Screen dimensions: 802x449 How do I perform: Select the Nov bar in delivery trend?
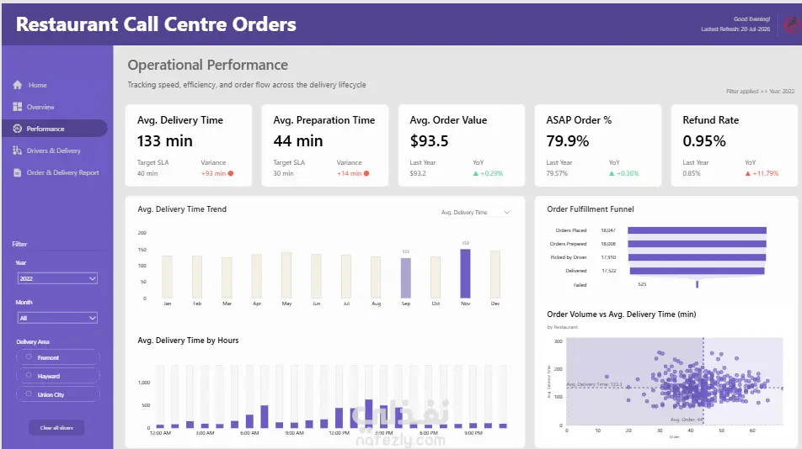(x=465, y=273)
